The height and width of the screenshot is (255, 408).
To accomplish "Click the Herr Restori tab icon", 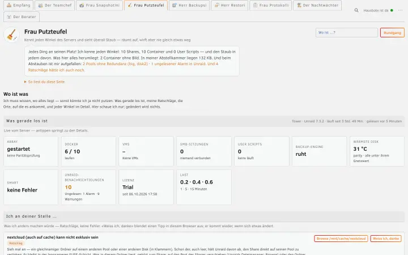I will coord(216,5).
